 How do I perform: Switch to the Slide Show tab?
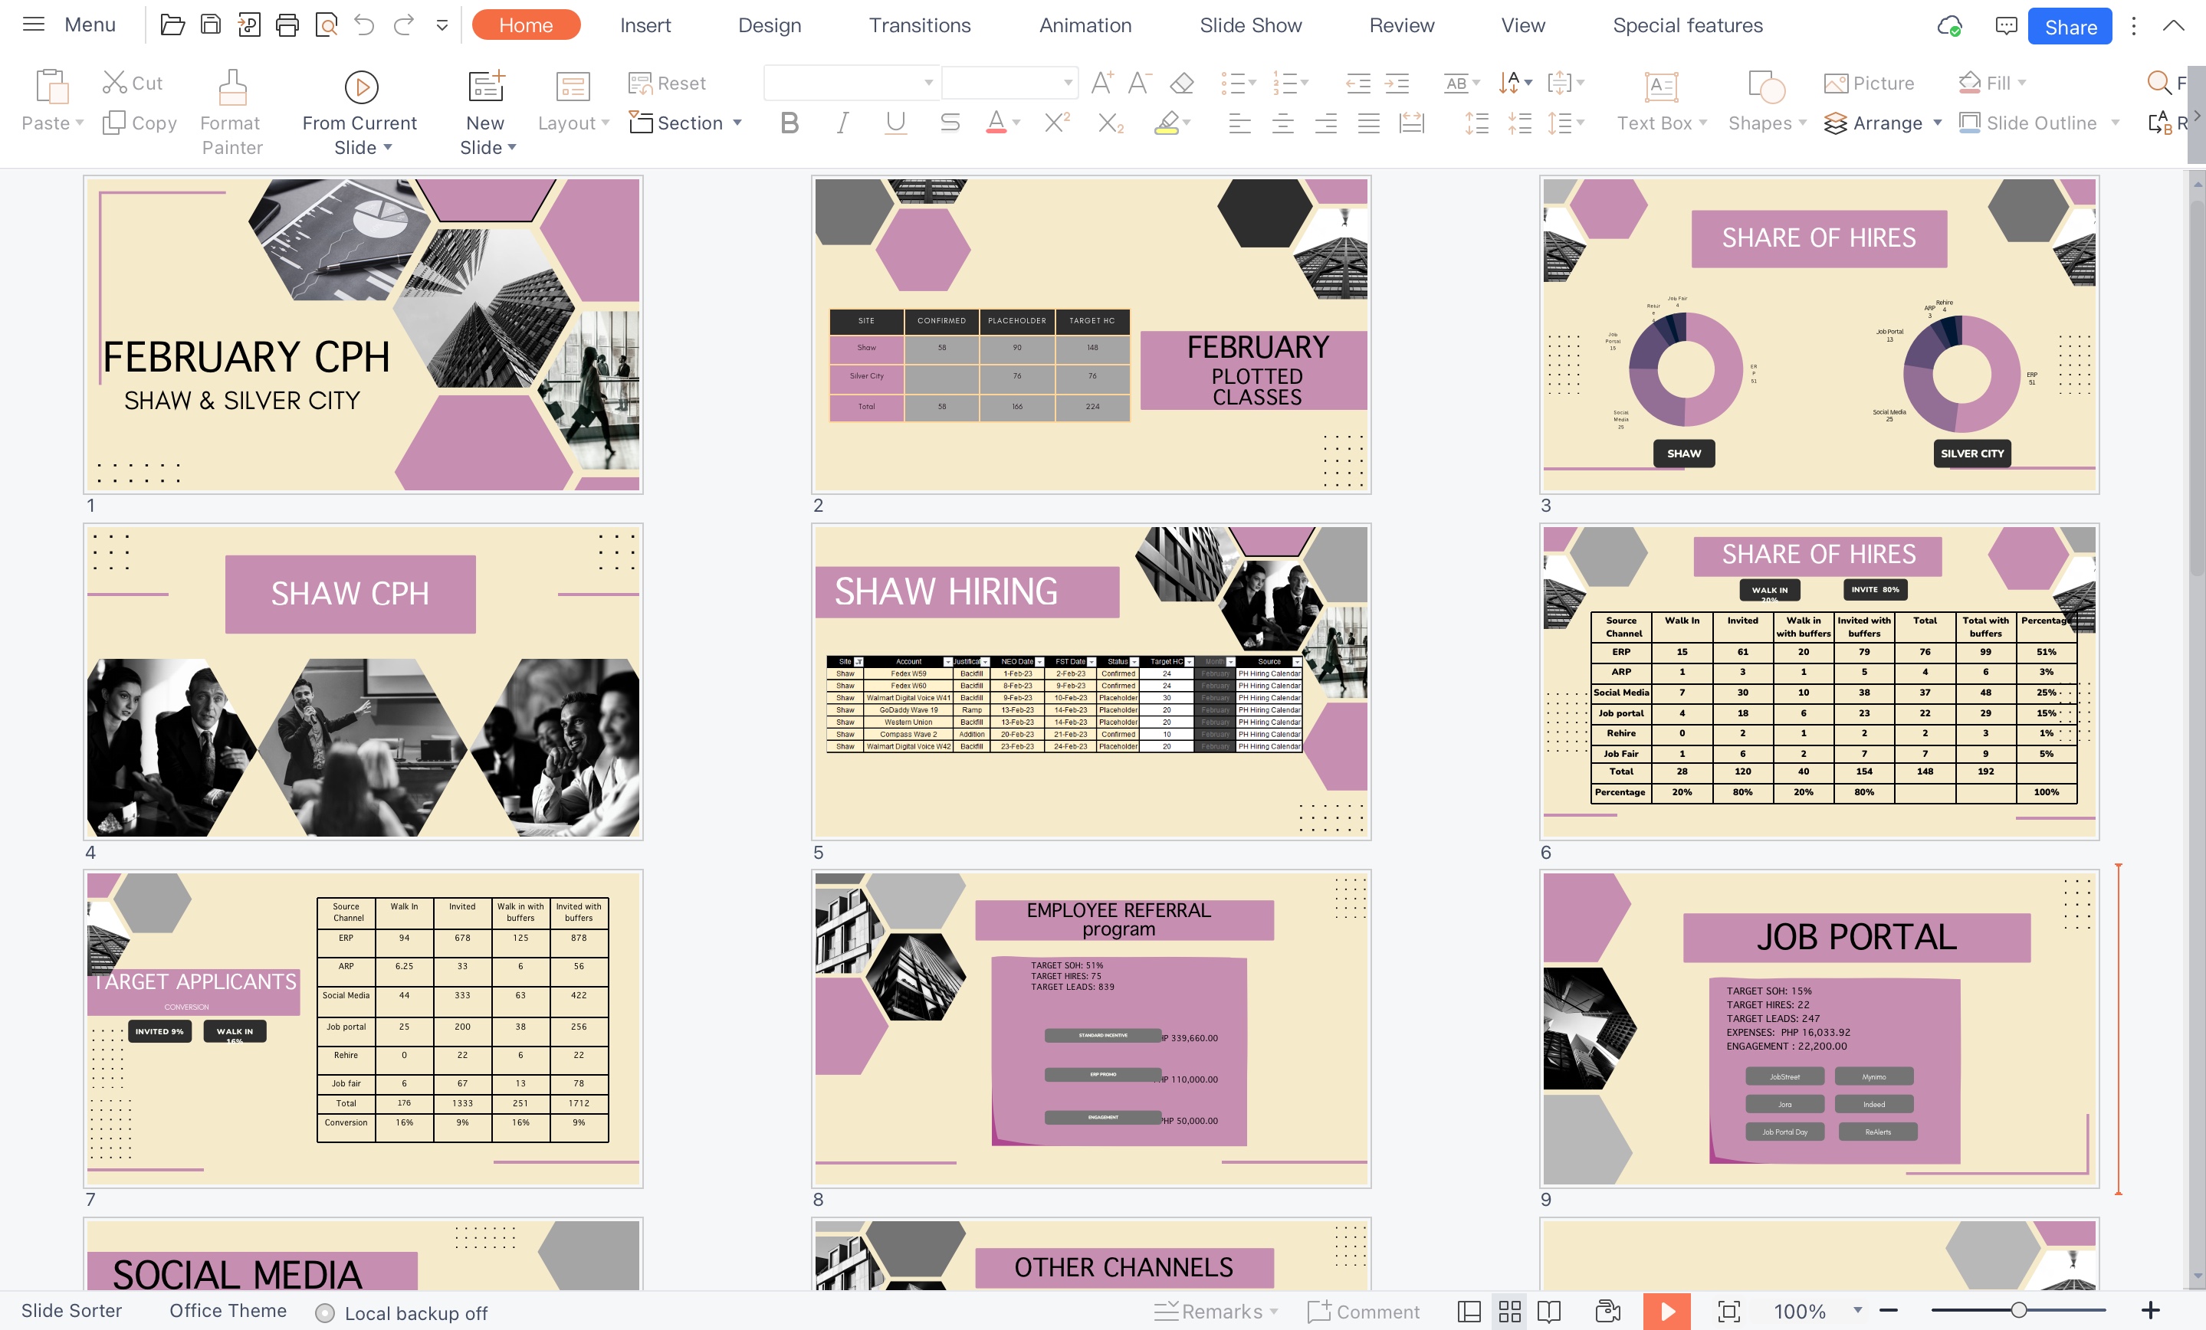[x=1250, y=25]
